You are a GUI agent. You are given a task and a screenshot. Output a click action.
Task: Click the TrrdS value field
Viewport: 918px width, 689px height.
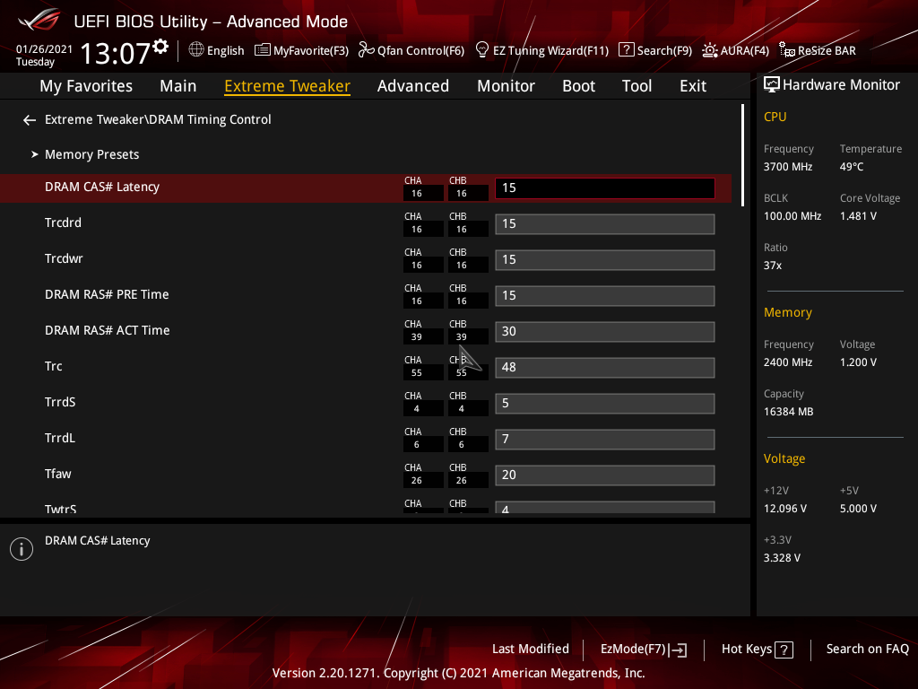[605, 403]
